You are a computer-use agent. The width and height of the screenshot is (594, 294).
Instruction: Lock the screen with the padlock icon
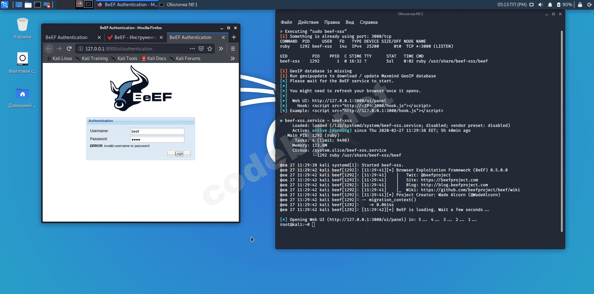click(580, 5)
